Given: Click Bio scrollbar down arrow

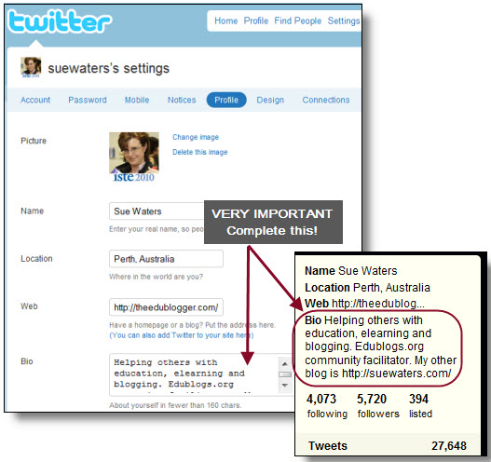Looking at the screenshot, I should click(x=285, y=385).
